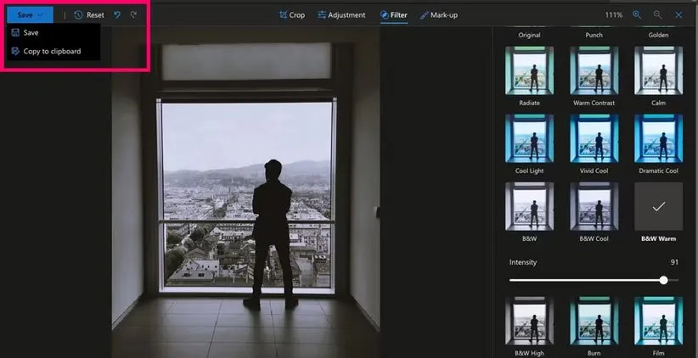
Task: Choose Save from the dropdown menu
Action: tap(31, 32)
